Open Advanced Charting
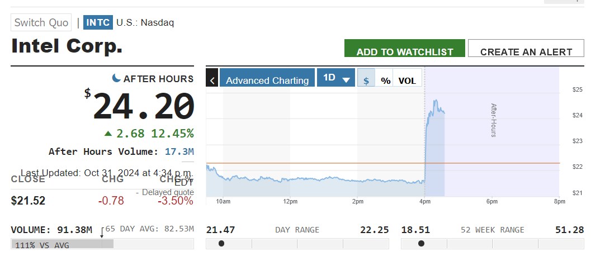This screenshot has height=256, width=591. [x=267, y=80]
